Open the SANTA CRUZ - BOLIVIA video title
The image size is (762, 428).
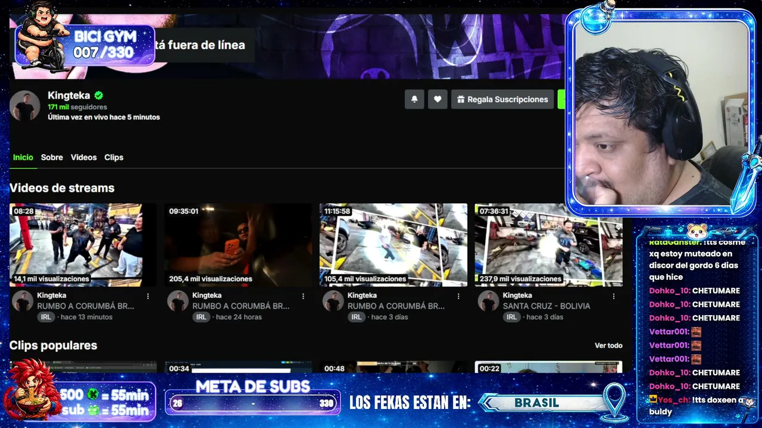(546, 306)
